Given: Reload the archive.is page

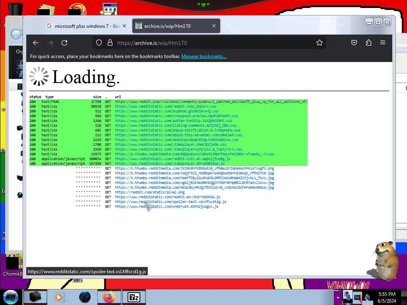Looking at the screenshot, I should (64, 43).
